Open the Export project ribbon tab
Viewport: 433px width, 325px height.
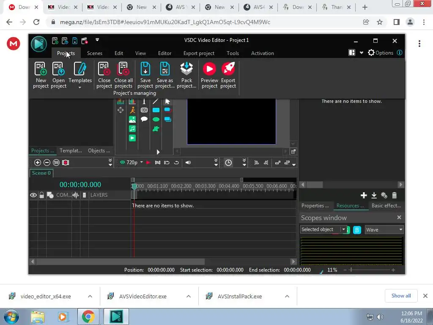tap(199, 53)
